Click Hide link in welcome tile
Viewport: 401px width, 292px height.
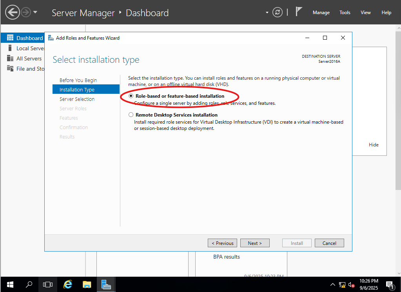374,145
